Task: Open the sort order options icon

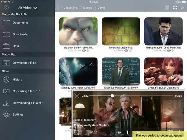Action: coord(183,8)
